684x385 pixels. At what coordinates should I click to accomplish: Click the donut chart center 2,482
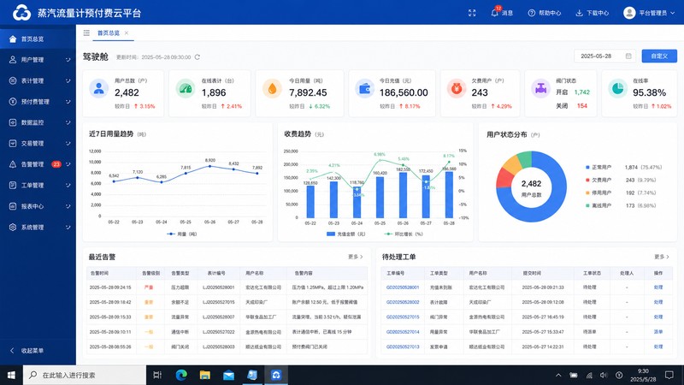point(531,184)
